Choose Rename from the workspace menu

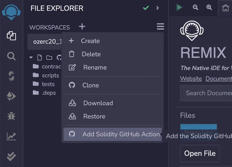coord(113,67)
